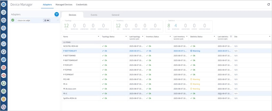Select the P-BOTTOMMID device name
Screen dimensions: 272x111
[69, 56]
